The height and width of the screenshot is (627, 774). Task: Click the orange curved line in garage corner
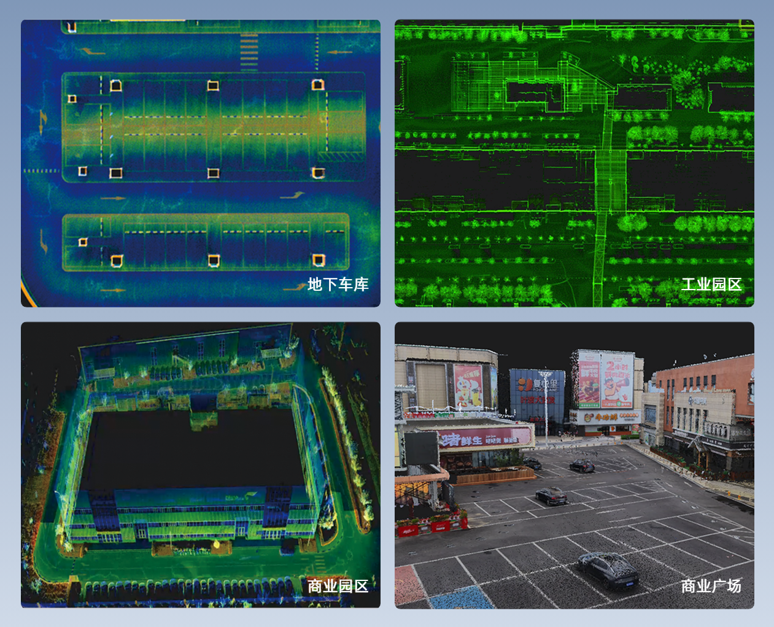point(26,290)
